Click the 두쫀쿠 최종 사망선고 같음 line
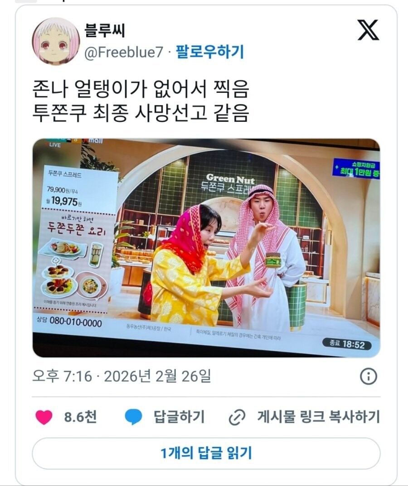Screen dimensions: 408x486 pos(141,113)
